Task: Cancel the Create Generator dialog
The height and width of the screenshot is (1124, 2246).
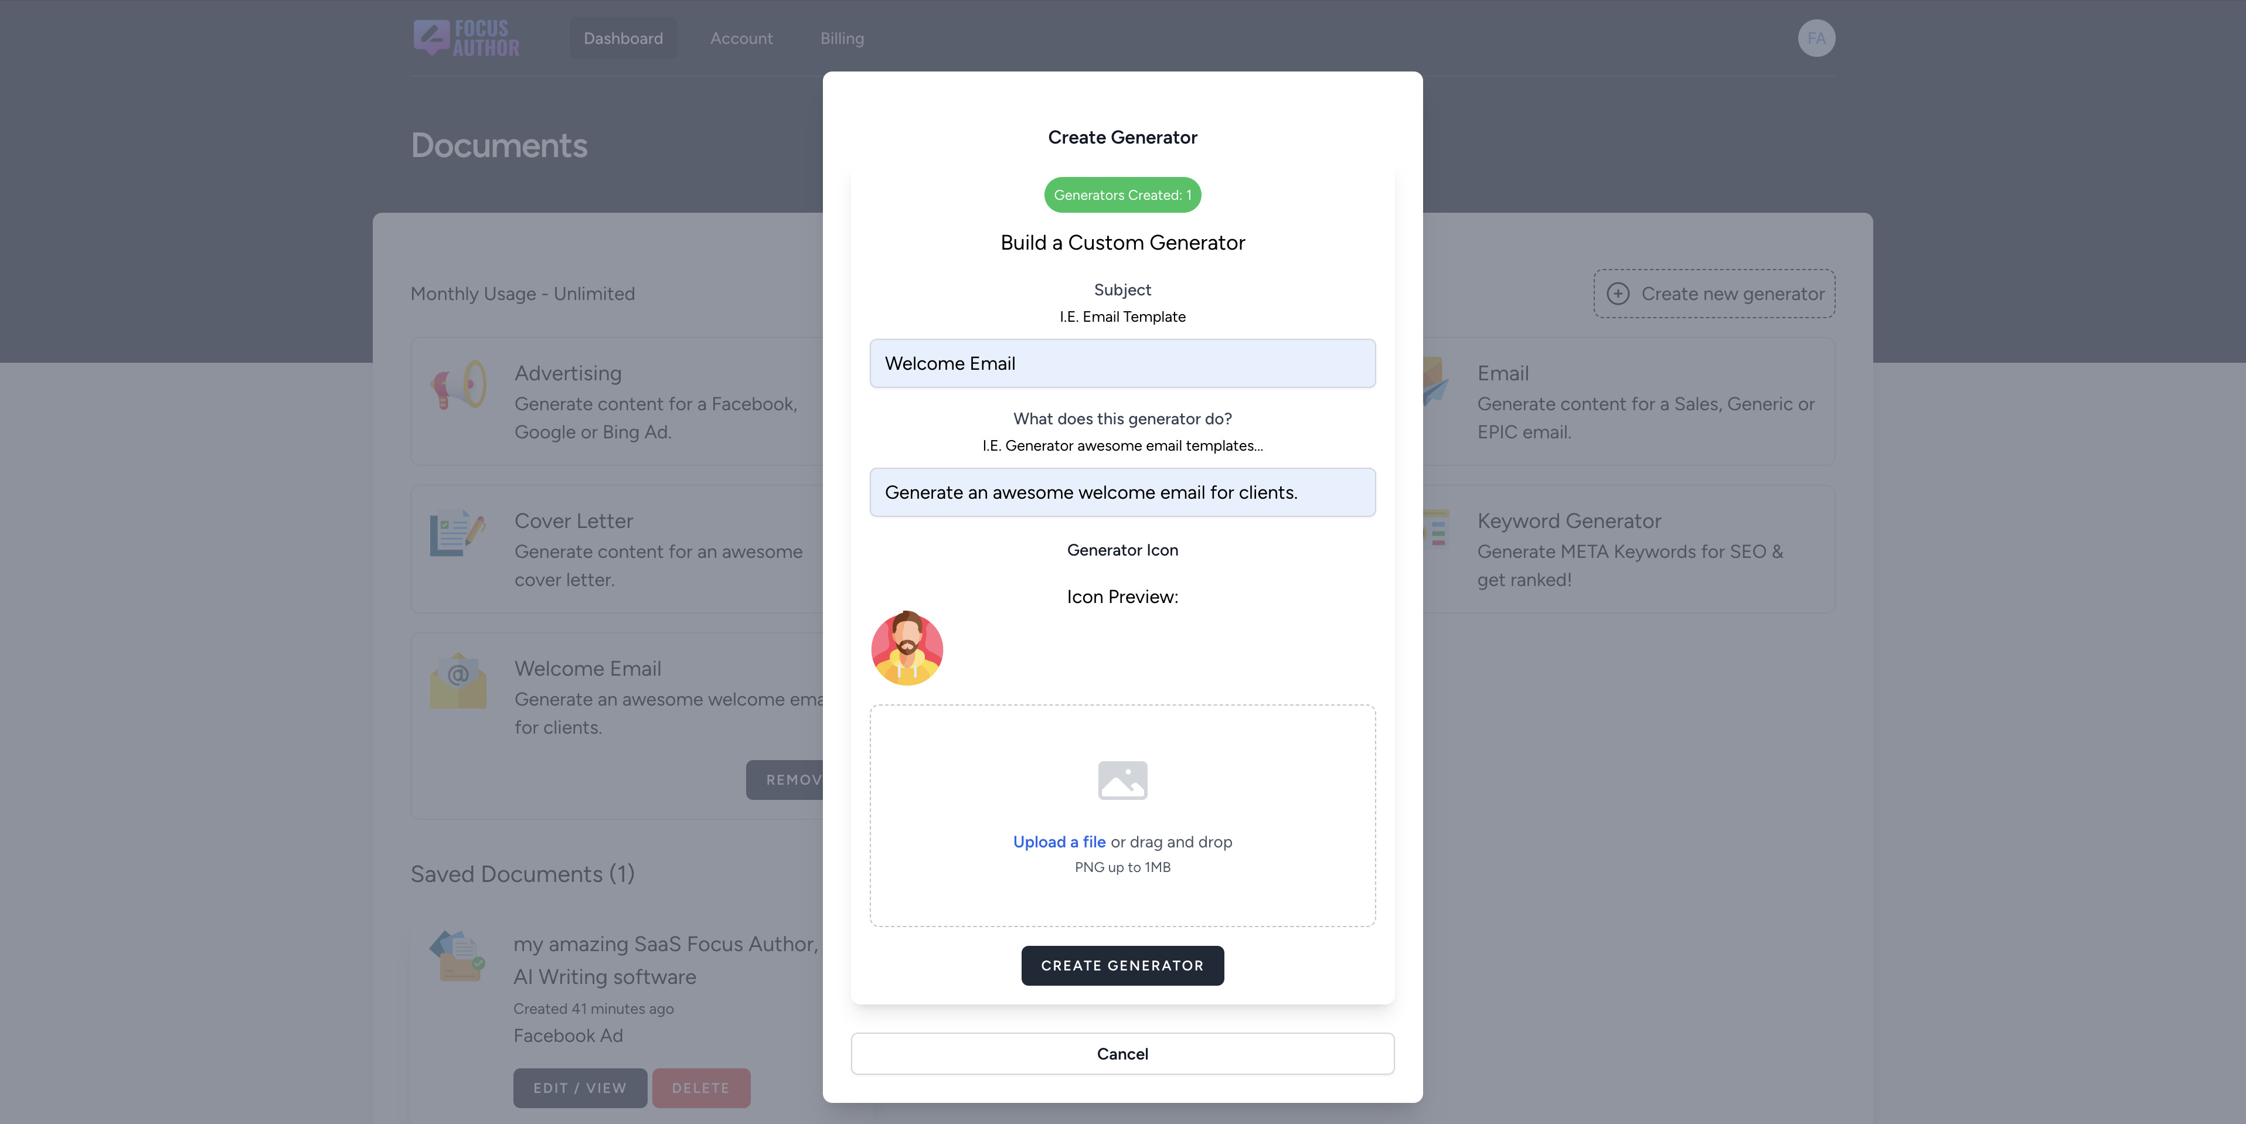Action: 1122,1053
